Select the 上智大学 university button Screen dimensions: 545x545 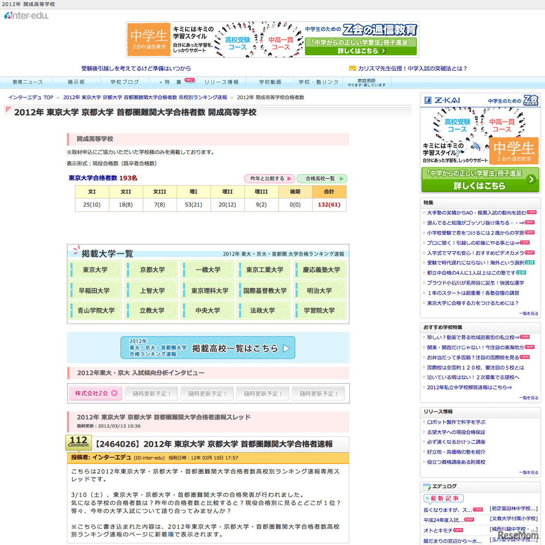click(x=152, y=290)
